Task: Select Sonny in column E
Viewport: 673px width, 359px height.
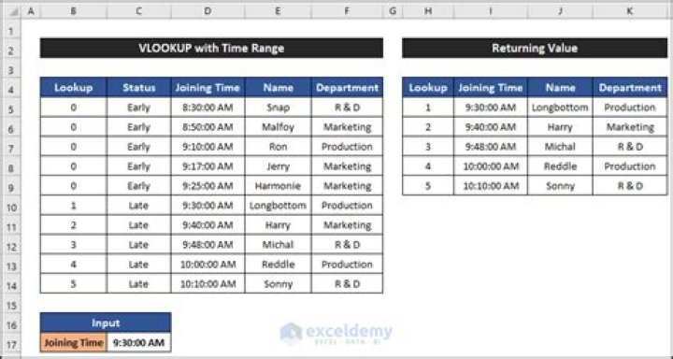Action: 279,283
